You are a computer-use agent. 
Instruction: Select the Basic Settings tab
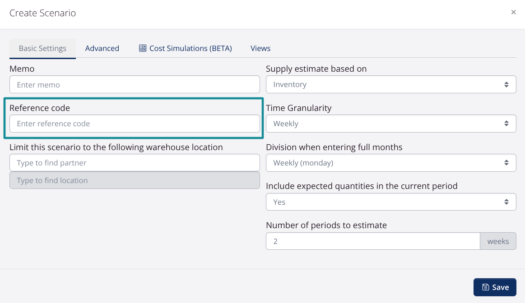(42, 48)
